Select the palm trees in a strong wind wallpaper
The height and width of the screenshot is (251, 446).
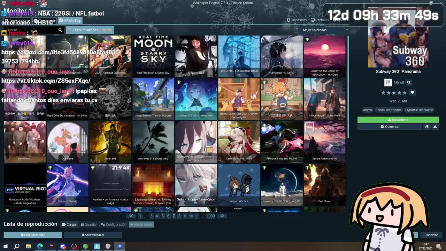coord(153,142)
